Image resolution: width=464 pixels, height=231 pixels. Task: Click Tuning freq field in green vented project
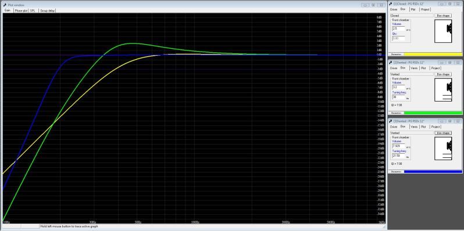point(398,97)
